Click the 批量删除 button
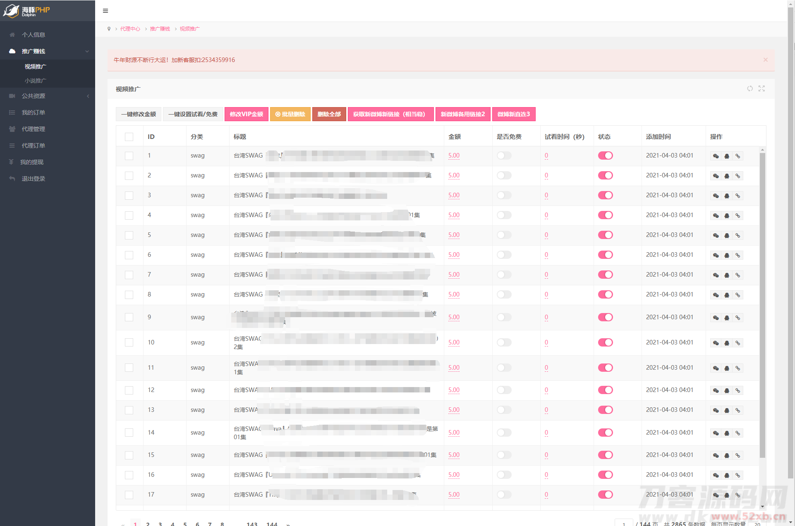Viewport: 795px width, 526px height. [x=290, y=114]
